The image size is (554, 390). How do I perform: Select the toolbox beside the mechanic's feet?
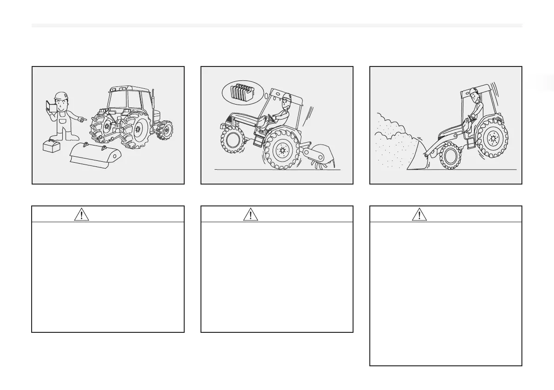pos(52,146)
